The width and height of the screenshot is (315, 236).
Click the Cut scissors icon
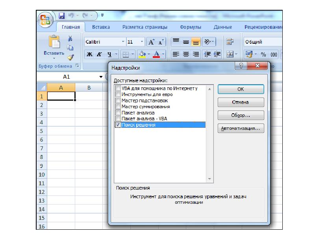click(x=70, y=39)
